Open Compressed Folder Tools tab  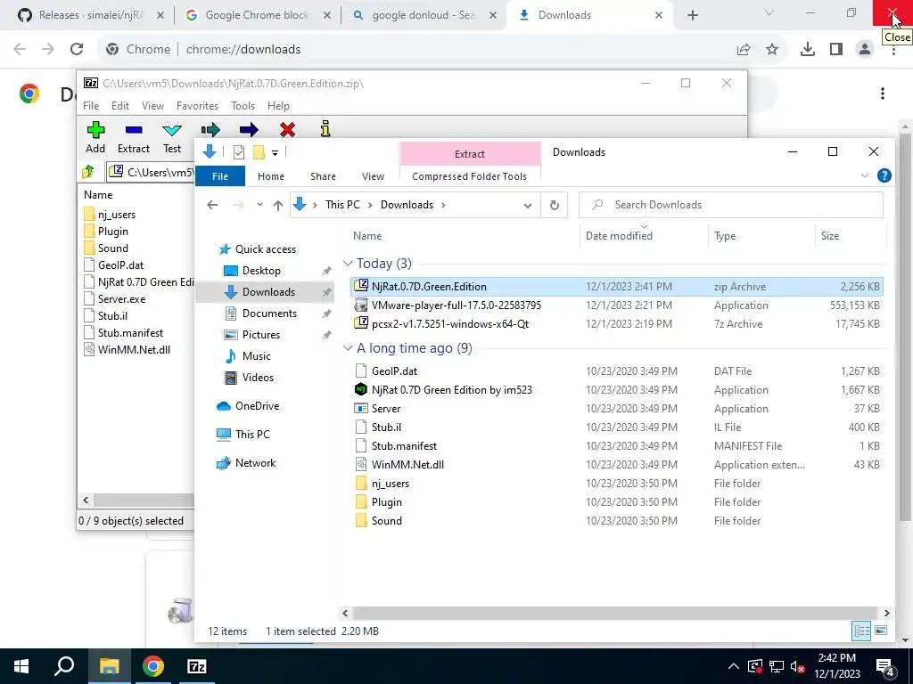[469, 176]
